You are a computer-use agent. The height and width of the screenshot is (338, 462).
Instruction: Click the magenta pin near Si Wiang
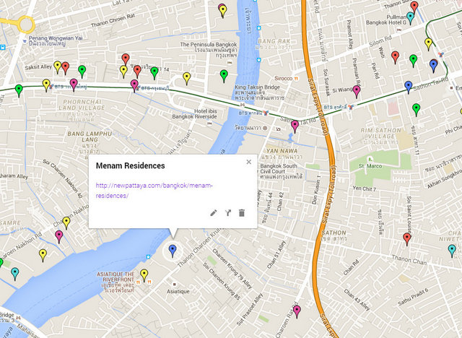357,92
